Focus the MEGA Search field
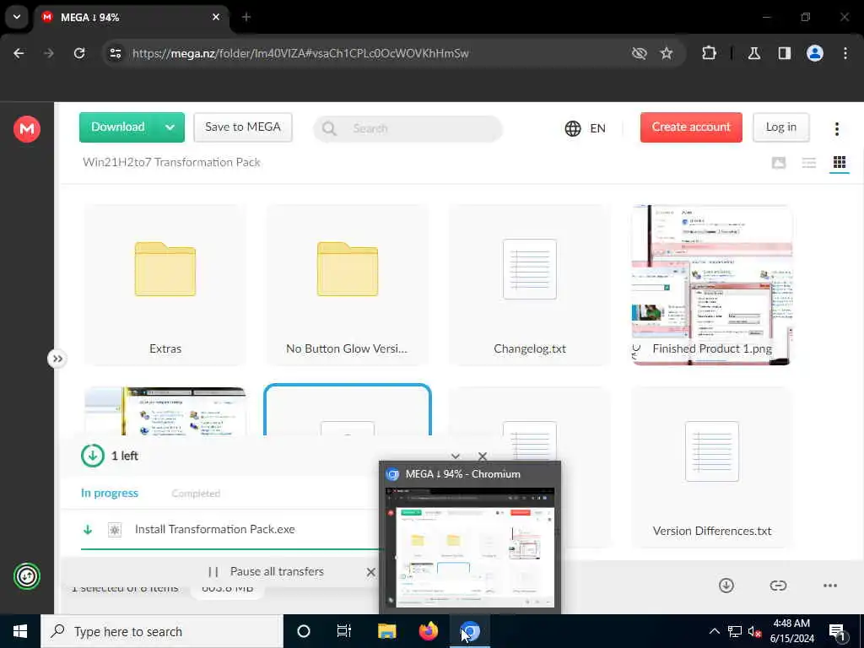This screenshot has width=864, height=648. [408, 128]
